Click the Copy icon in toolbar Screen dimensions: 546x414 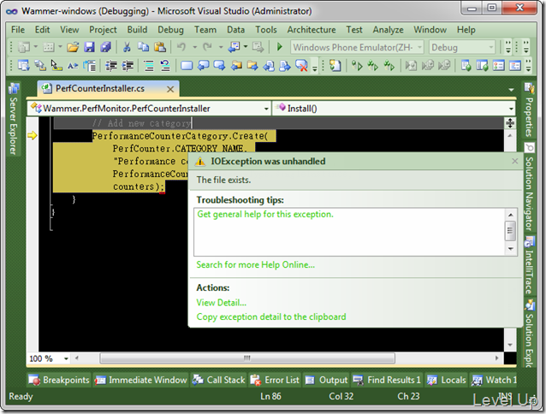coord(143,47)
